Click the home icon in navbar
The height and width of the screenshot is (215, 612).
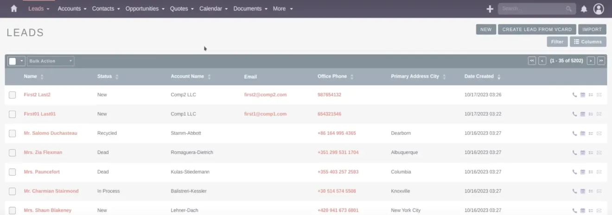(14, 8)
